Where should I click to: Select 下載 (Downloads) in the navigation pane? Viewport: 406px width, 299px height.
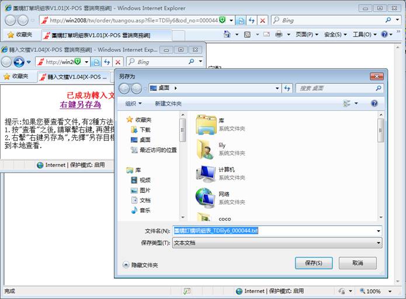point(144,129)
